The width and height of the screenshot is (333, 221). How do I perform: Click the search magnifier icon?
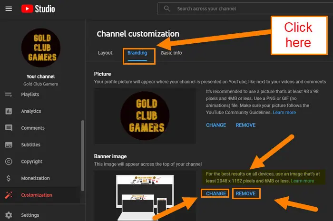pos(167,9)
